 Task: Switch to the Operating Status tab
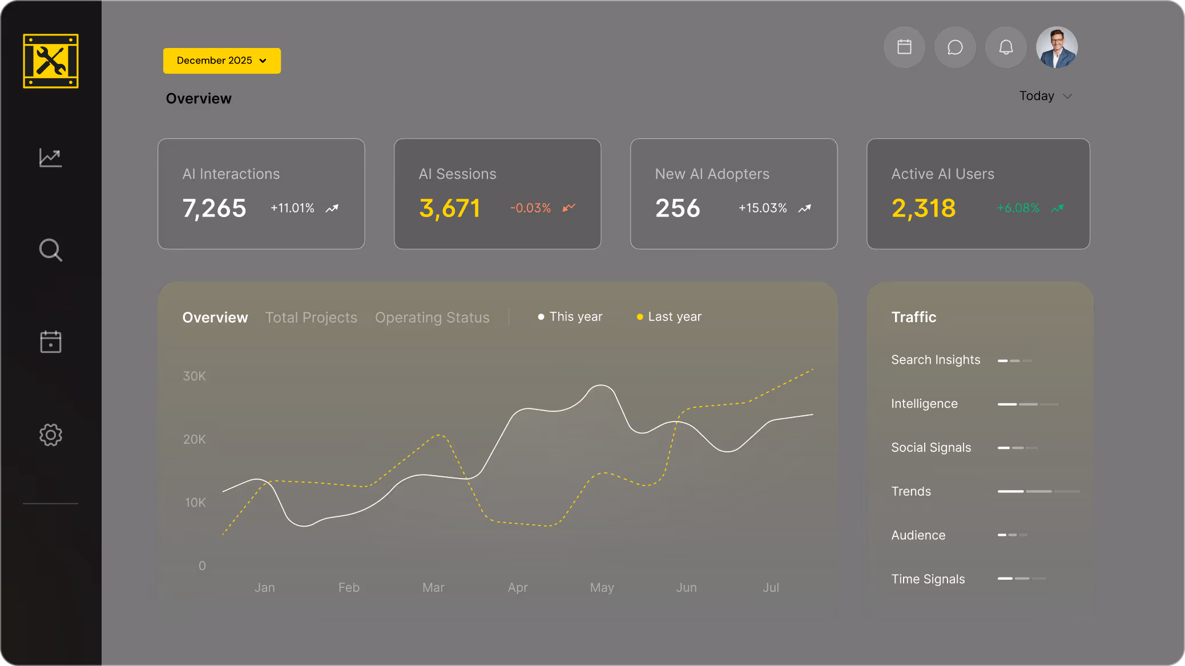pyautogui.click(x=432, y=318)
